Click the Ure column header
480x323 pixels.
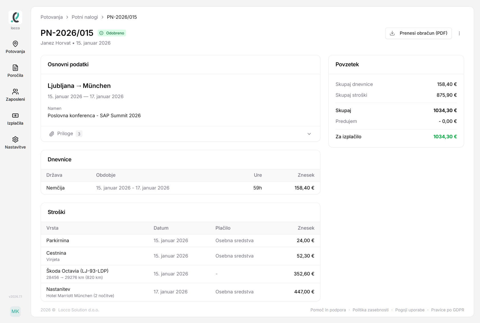[258, 175]
